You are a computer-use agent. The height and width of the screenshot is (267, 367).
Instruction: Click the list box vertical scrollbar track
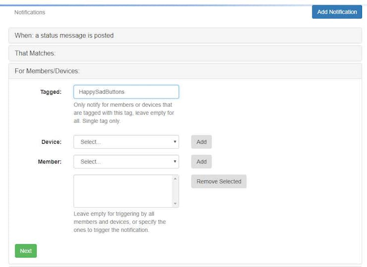[175, 191]
